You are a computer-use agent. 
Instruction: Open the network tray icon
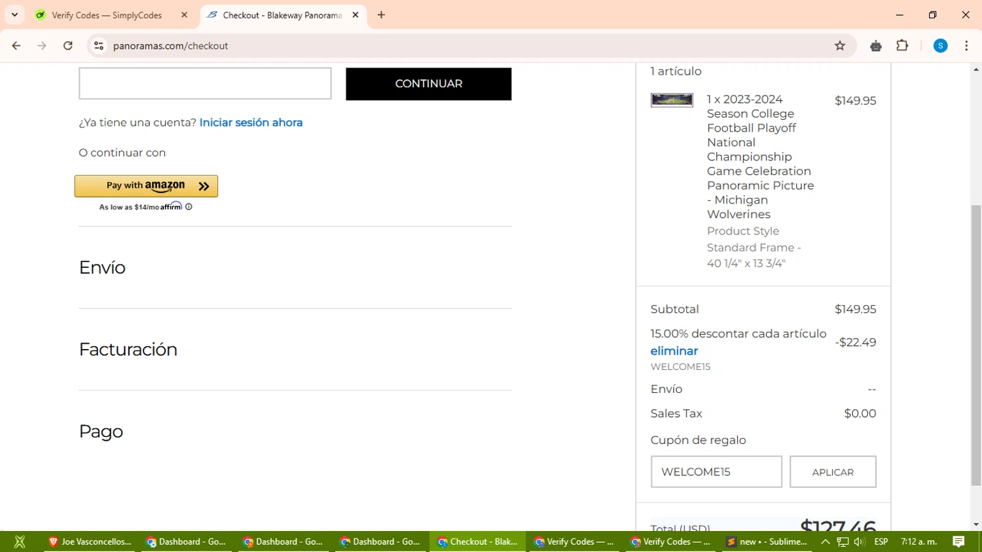coord(843,542)
